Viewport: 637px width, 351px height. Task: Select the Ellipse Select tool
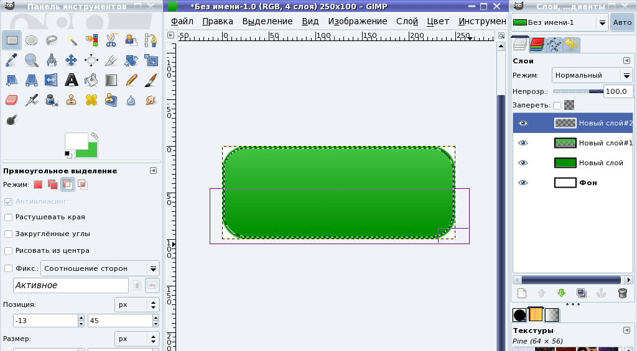[x=31, y=40]
